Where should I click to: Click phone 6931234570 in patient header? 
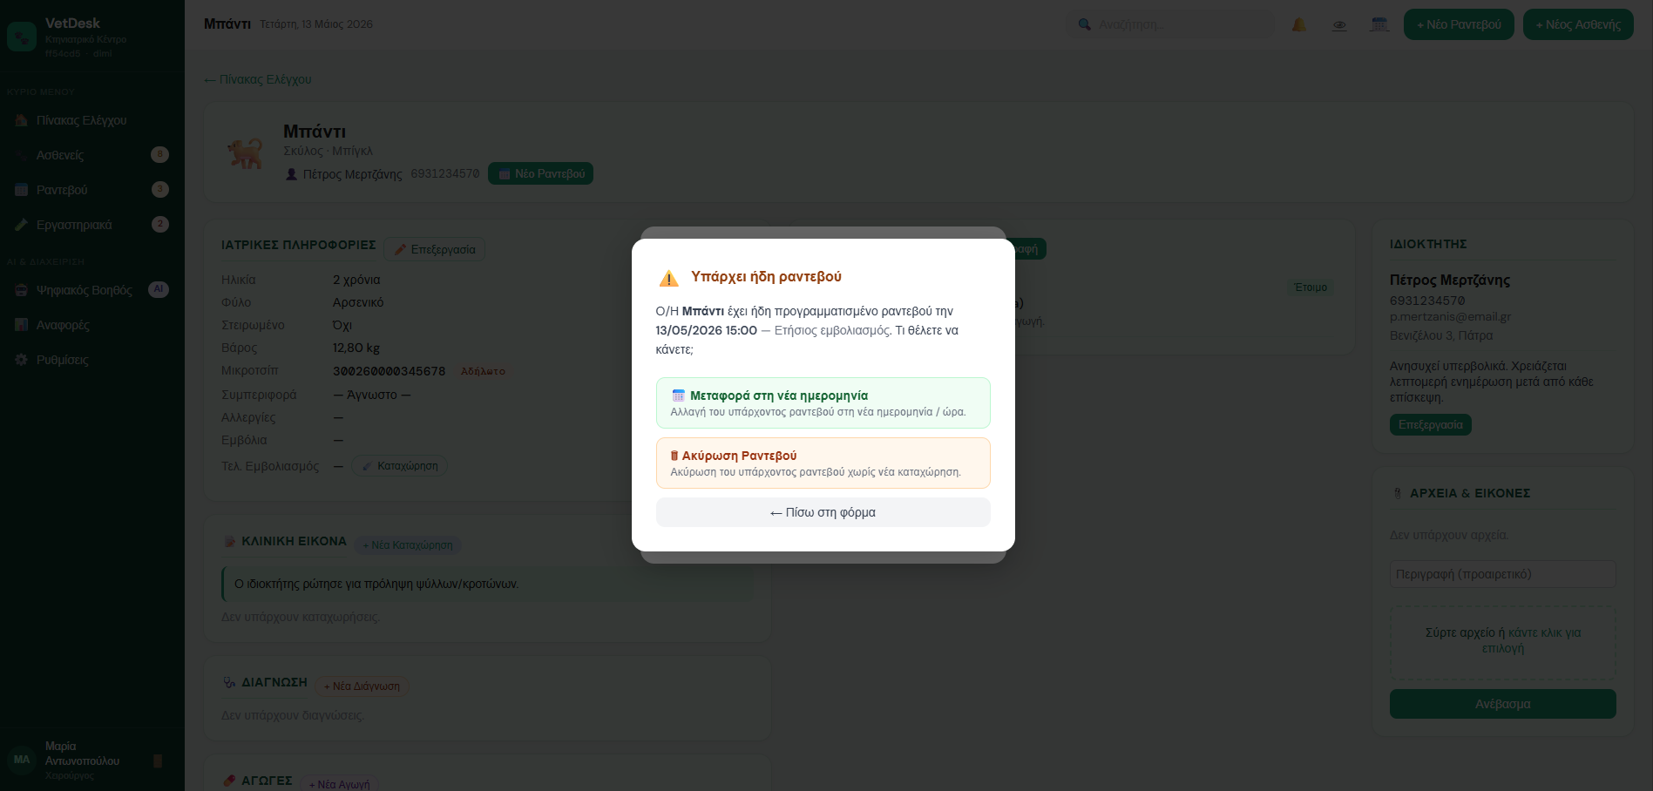[x=444, y=174]
